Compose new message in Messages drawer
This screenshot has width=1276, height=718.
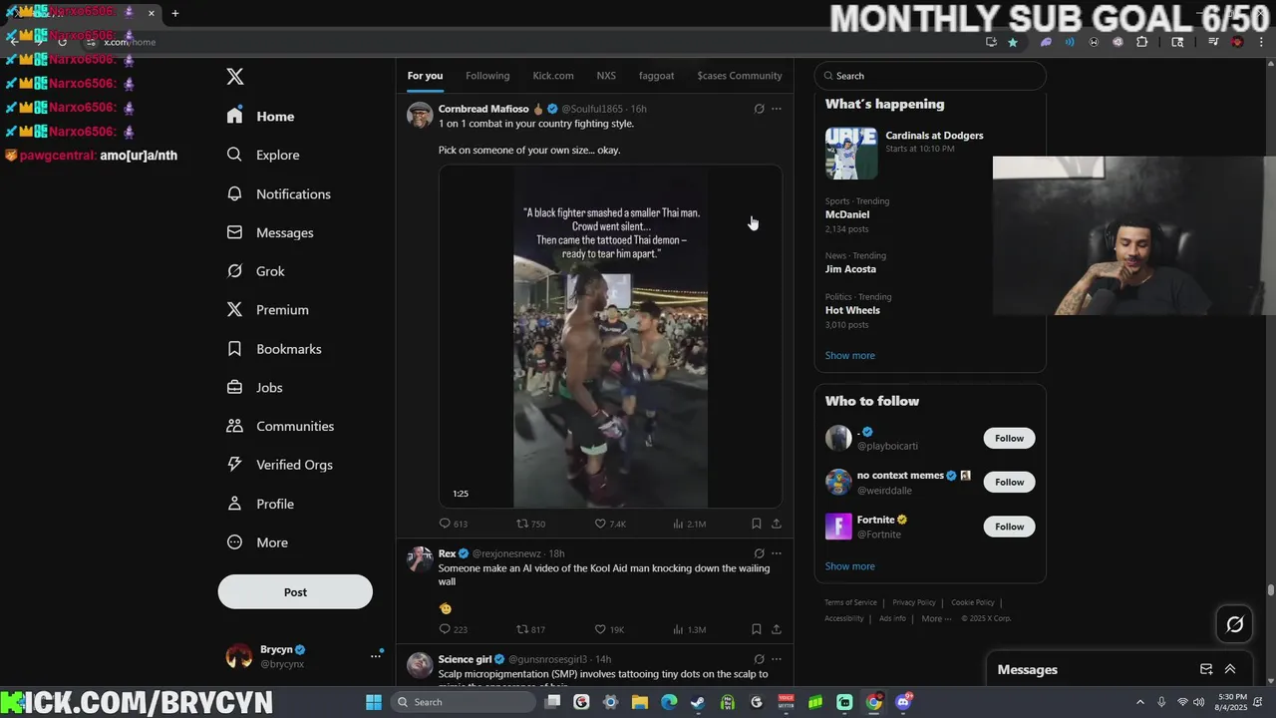point(1206,669)
